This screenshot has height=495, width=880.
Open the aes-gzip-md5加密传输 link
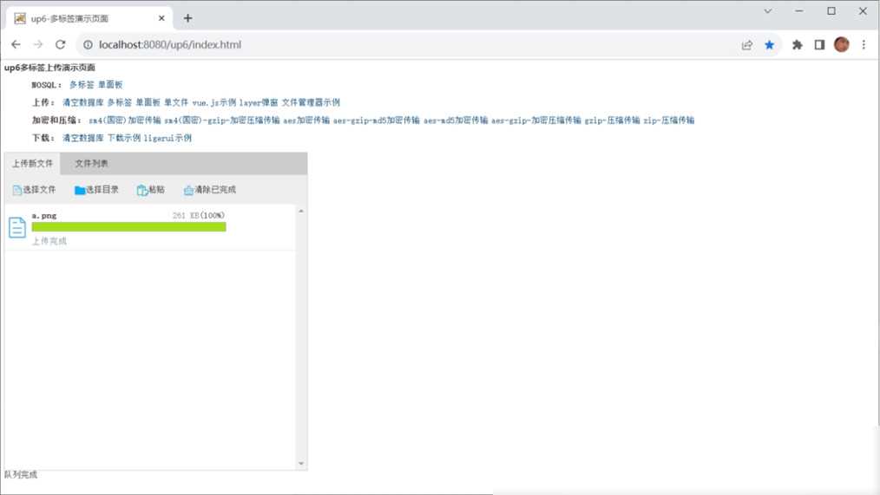(376, 120)
